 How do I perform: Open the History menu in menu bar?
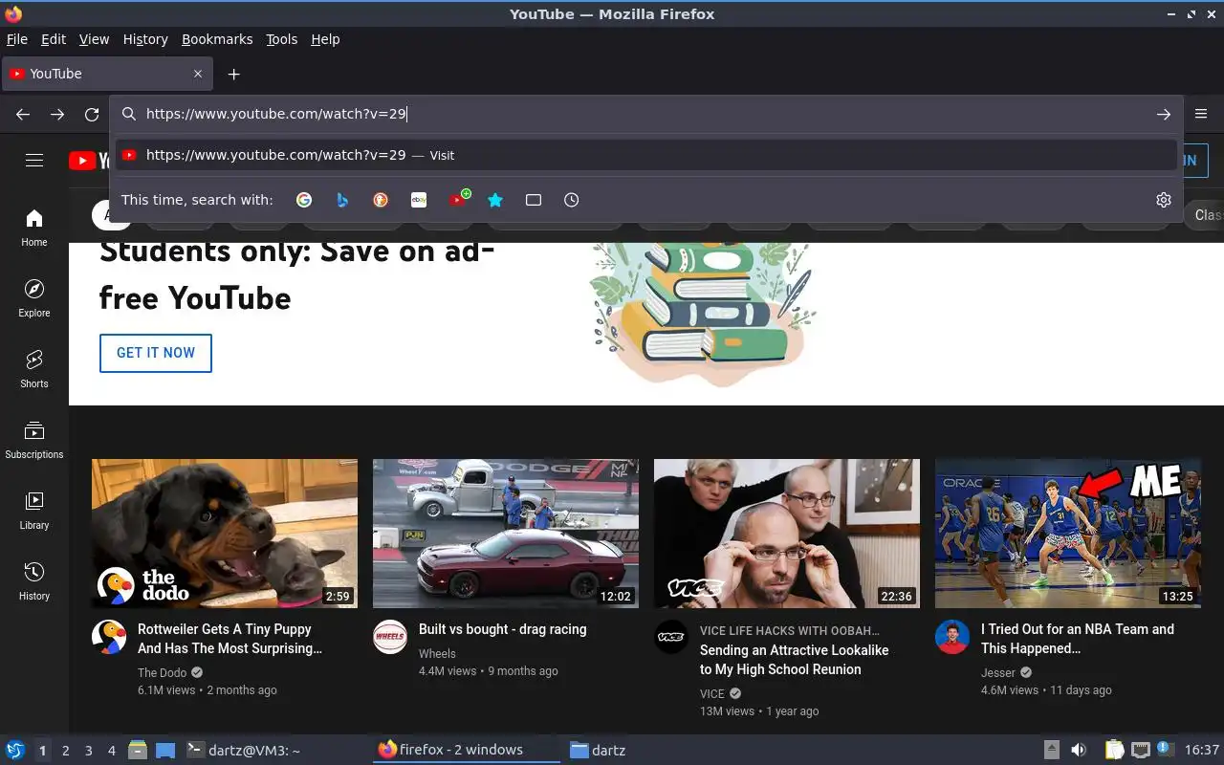click(145, 39)
